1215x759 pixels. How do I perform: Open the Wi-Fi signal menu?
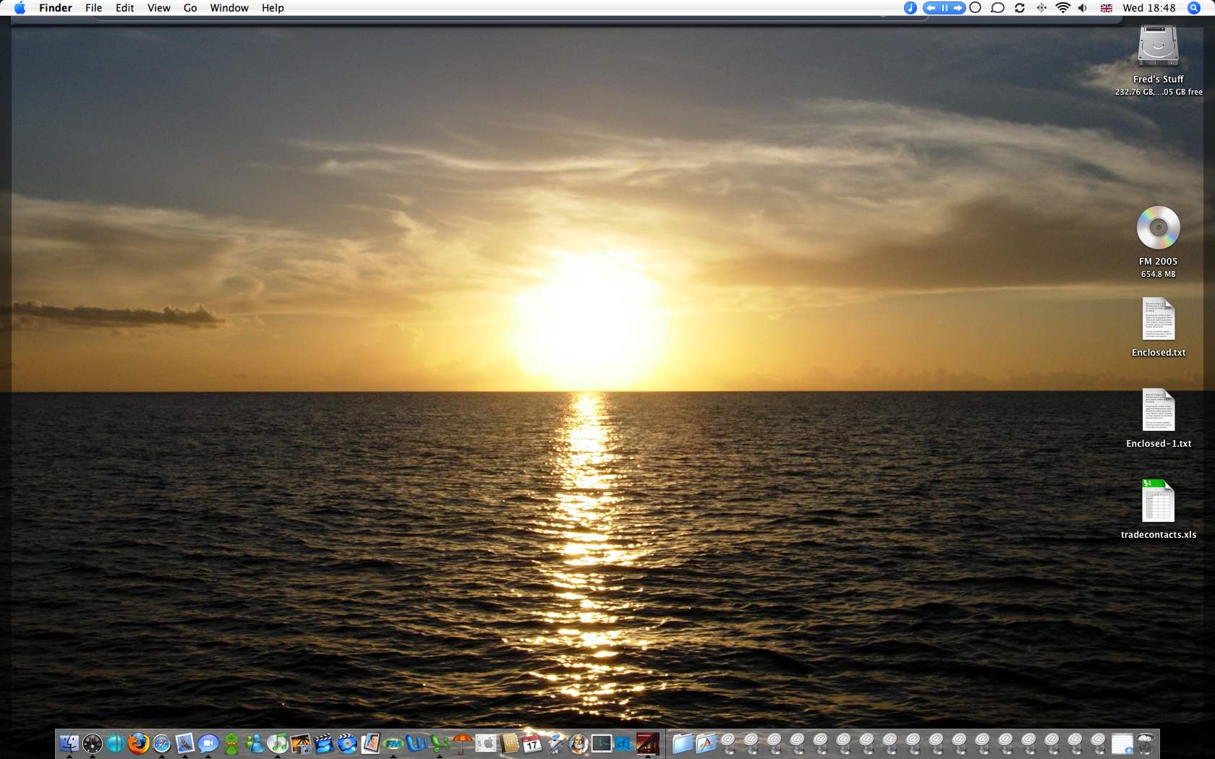click(x=1062, y=8)
